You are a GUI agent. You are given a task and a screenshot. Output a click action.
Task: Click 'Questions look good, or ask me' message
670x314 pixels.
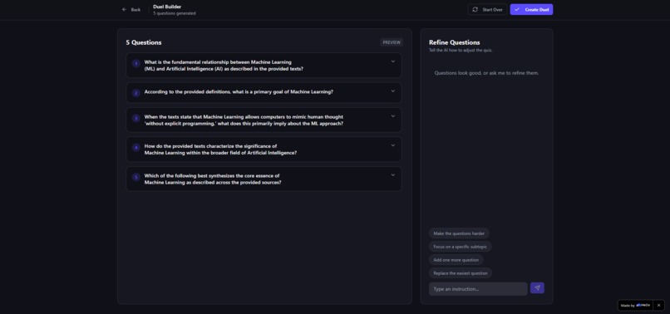(486, 73)
